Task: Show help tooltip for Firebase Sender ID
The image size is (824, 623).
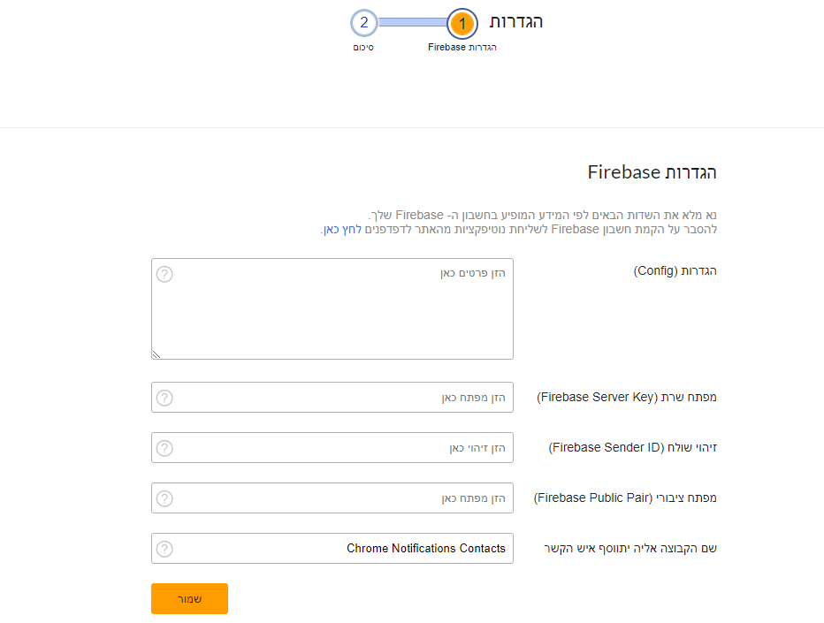Action: tap(164, 448)
